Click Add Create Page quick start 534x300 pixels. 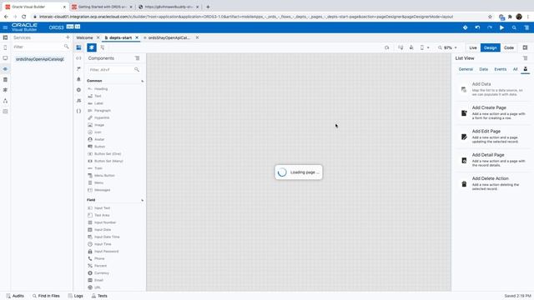(x=492, y=112)
